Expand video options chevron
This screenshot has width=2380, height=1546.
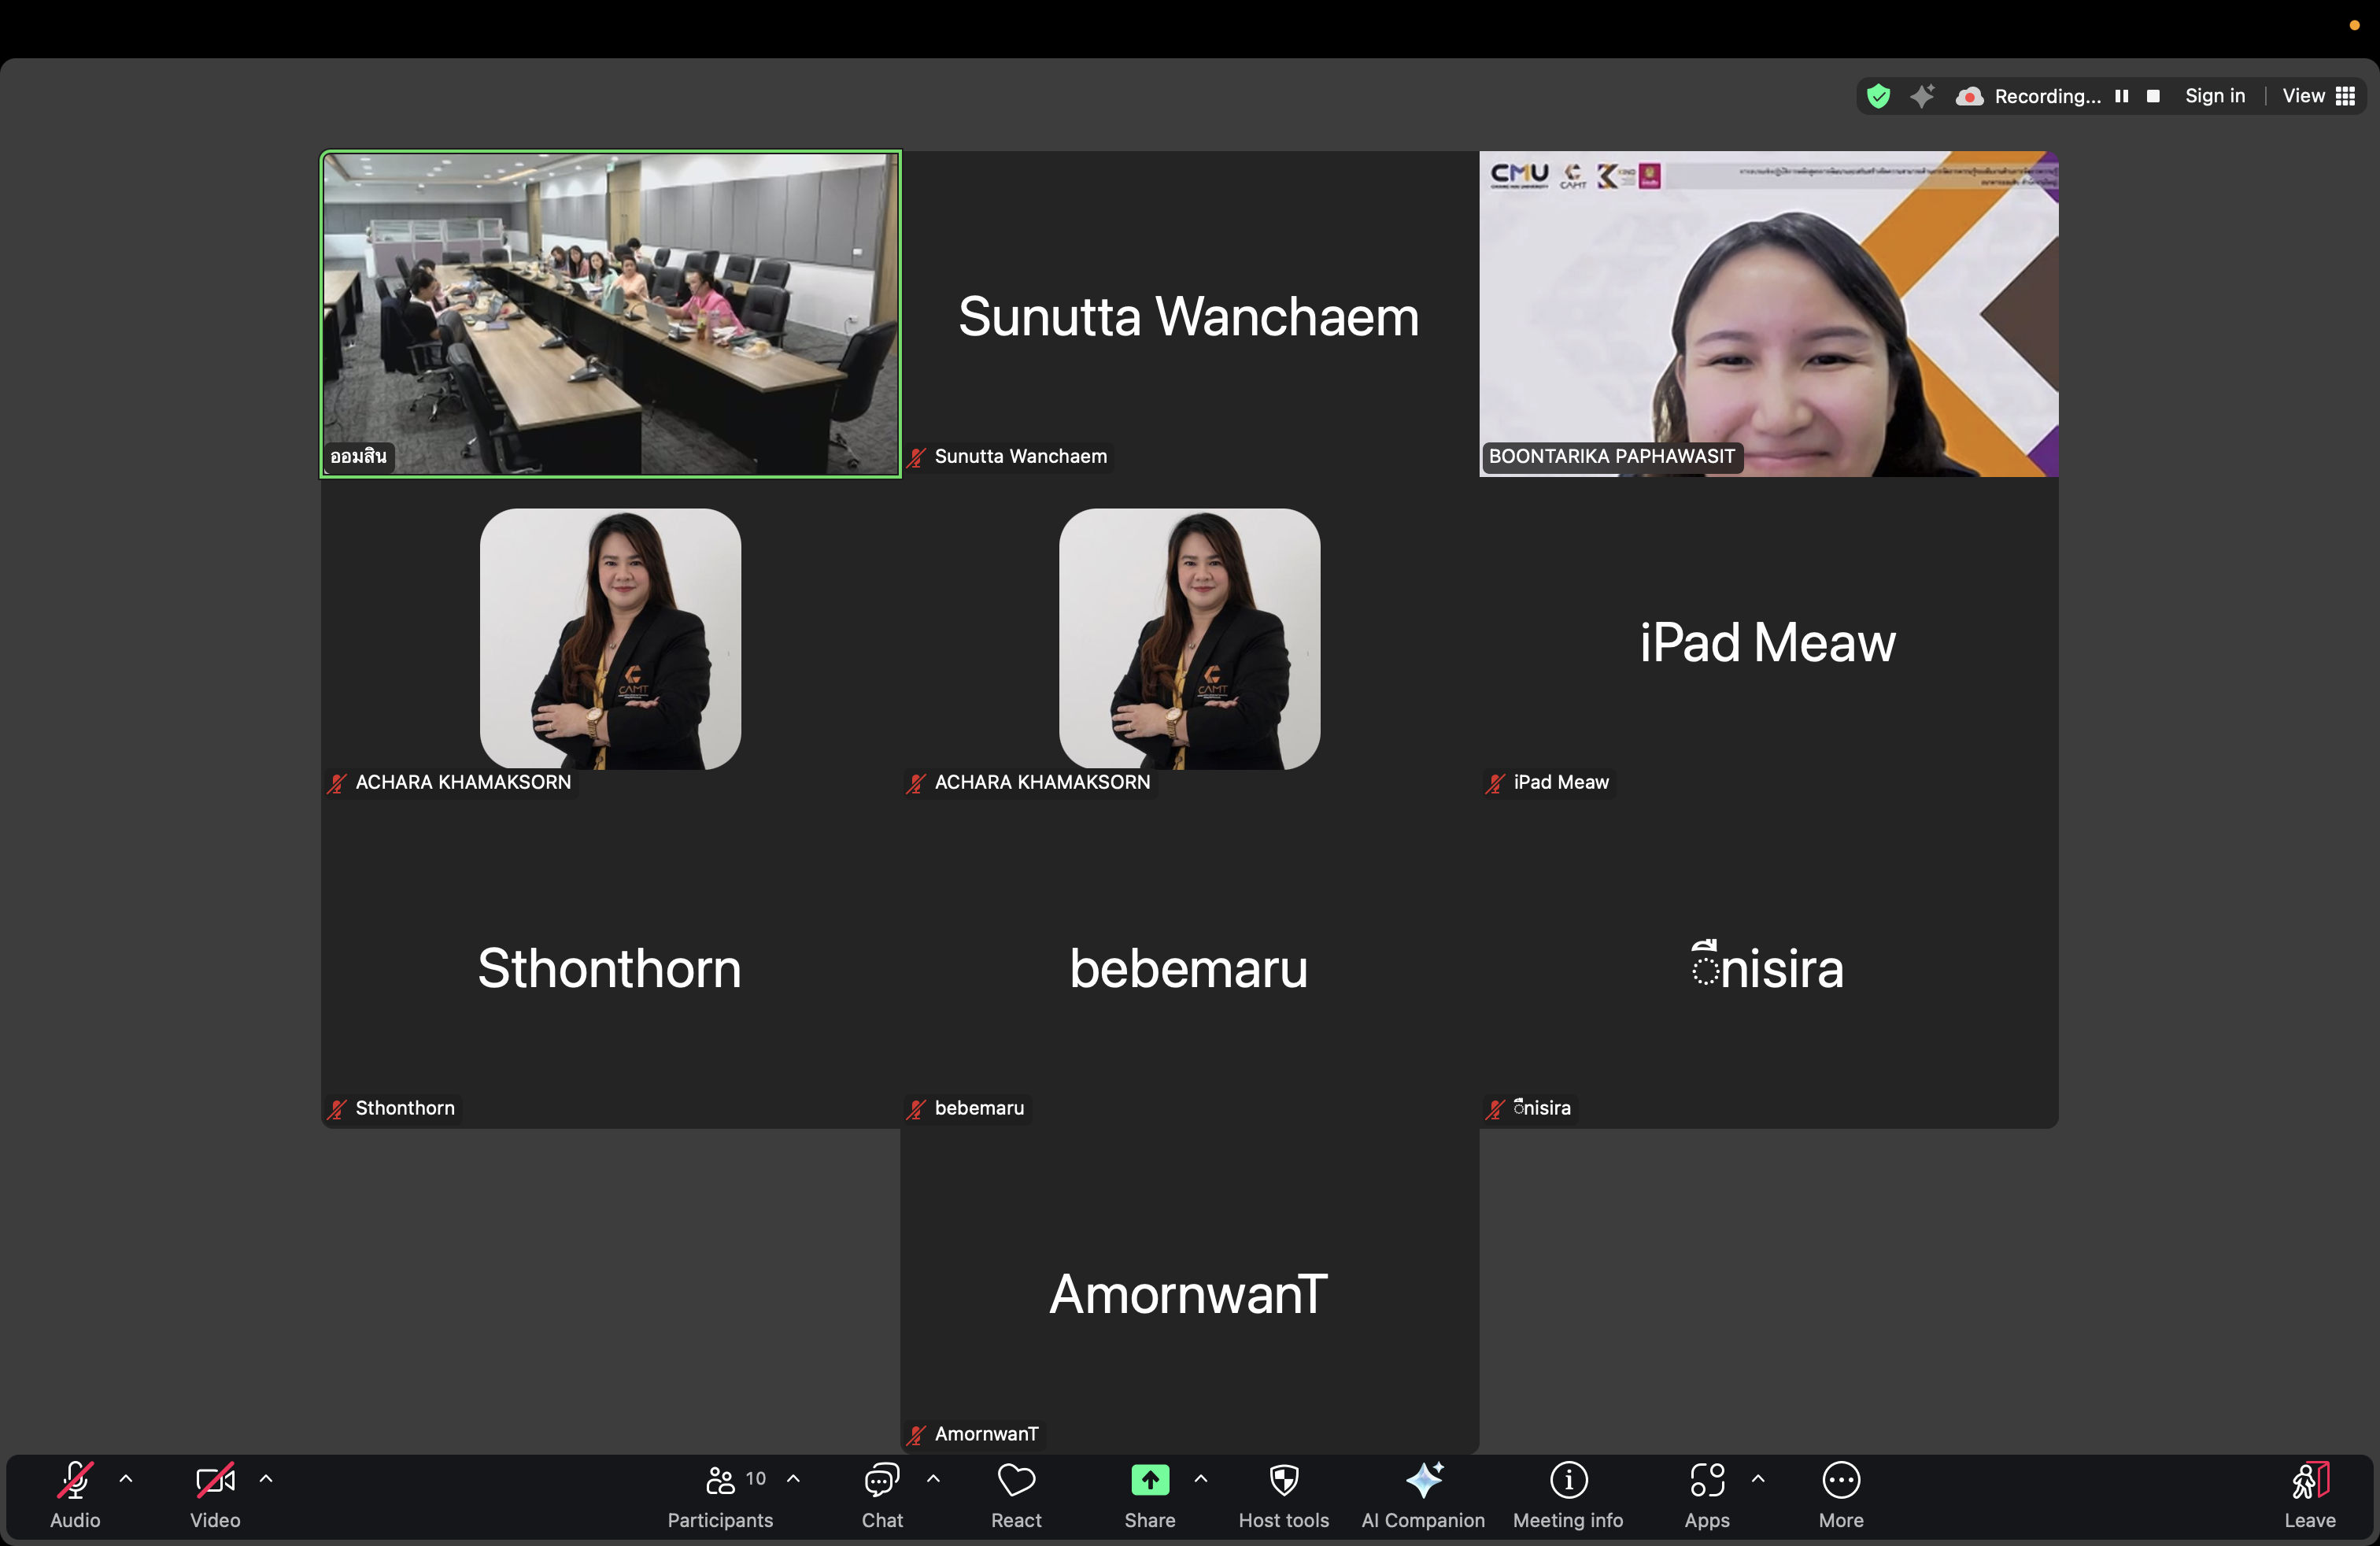point(266,1478)
